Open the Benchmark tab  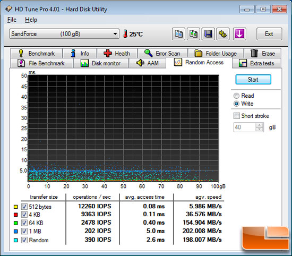click(37, 53)
